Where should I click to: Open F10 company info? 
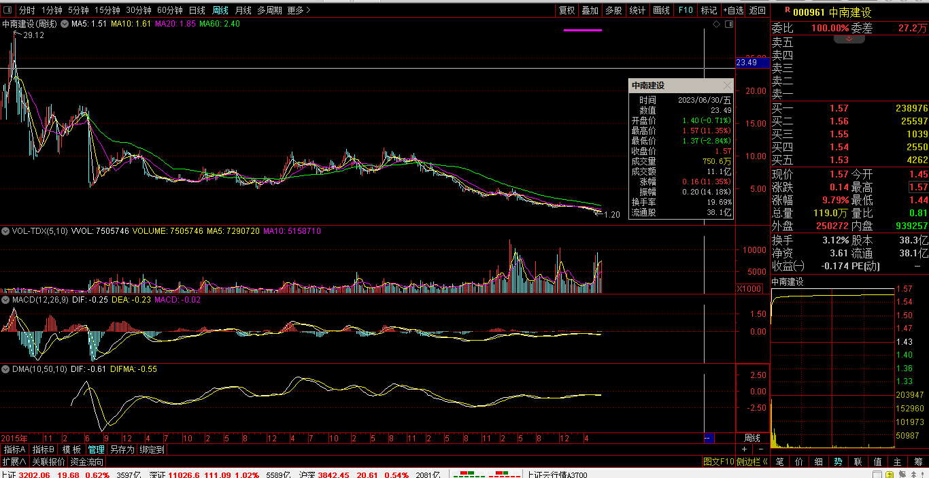(x=685, y=10)
